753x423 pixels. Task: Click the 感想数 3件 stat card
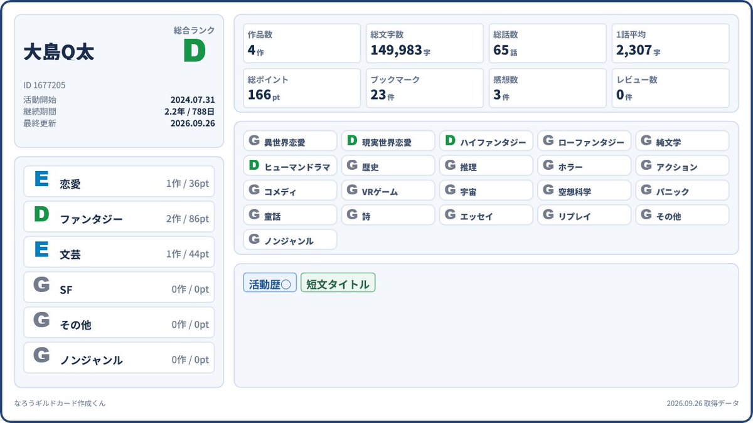pyautogui.click(x=548, y=88)
